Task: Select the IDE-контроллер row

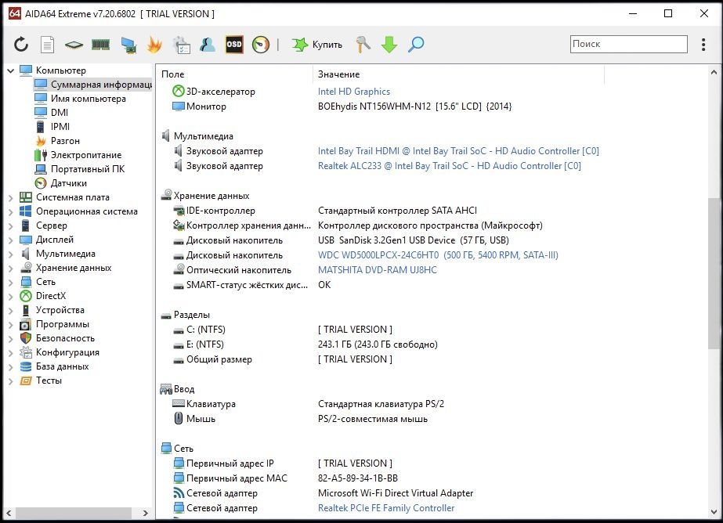Action: (x=324, y=211)
